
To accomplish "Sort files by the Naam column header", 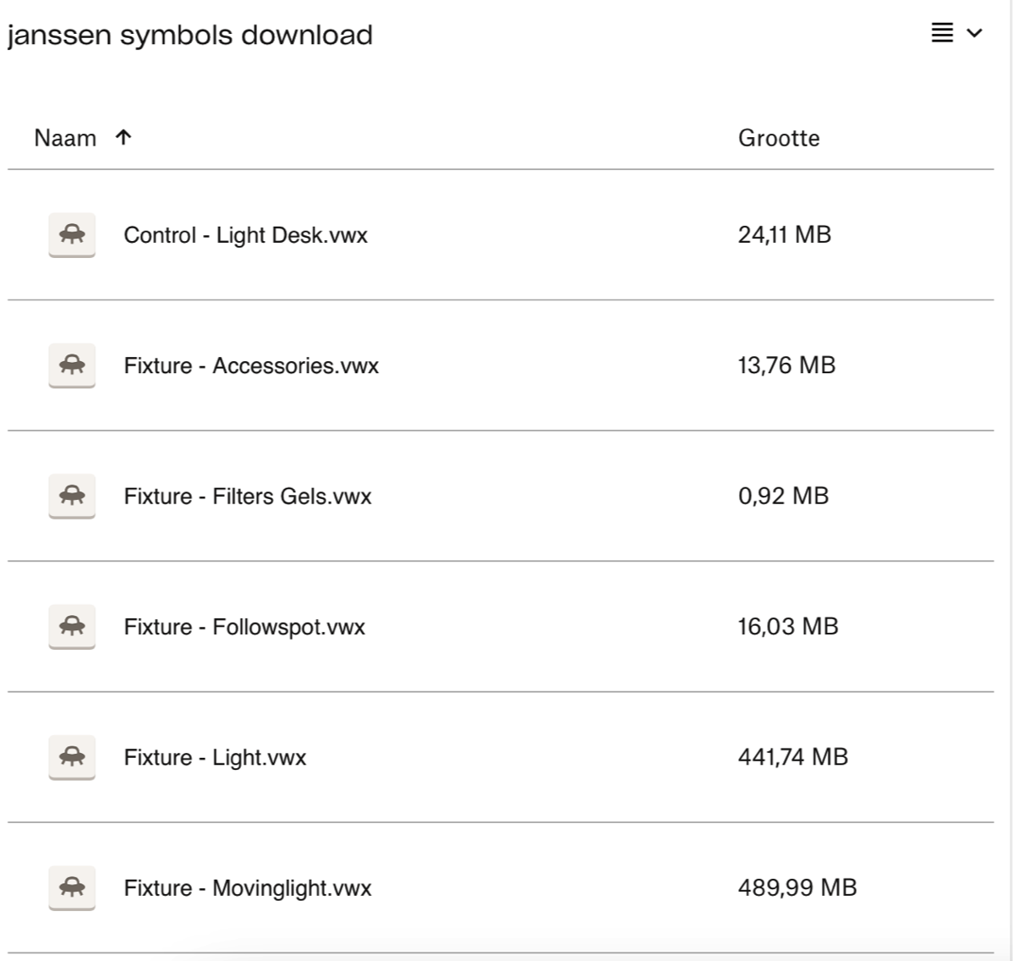I will (x=65, y=138).
